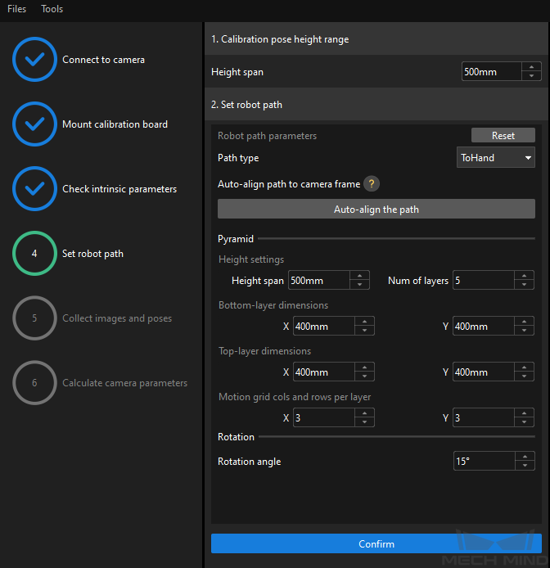Click the blue Confirm button

pos(376,544)
